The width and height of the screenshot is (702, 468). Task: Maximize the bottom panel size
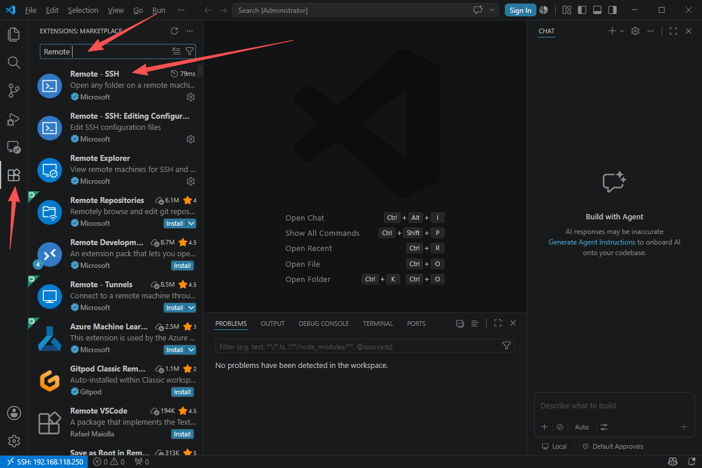click(x=498, y=323)
